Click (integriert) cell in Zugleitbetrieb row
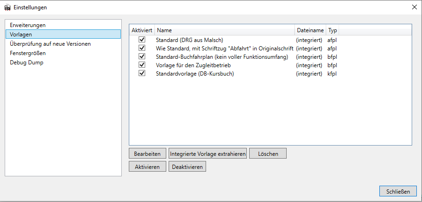The width and height of the screenshot is (422, 202). (x=309, y=65)
